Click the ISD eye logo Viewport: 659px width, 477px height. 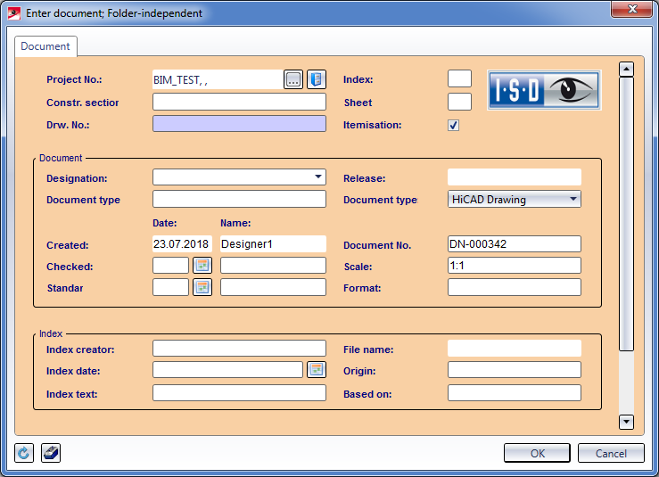(544, 89)
